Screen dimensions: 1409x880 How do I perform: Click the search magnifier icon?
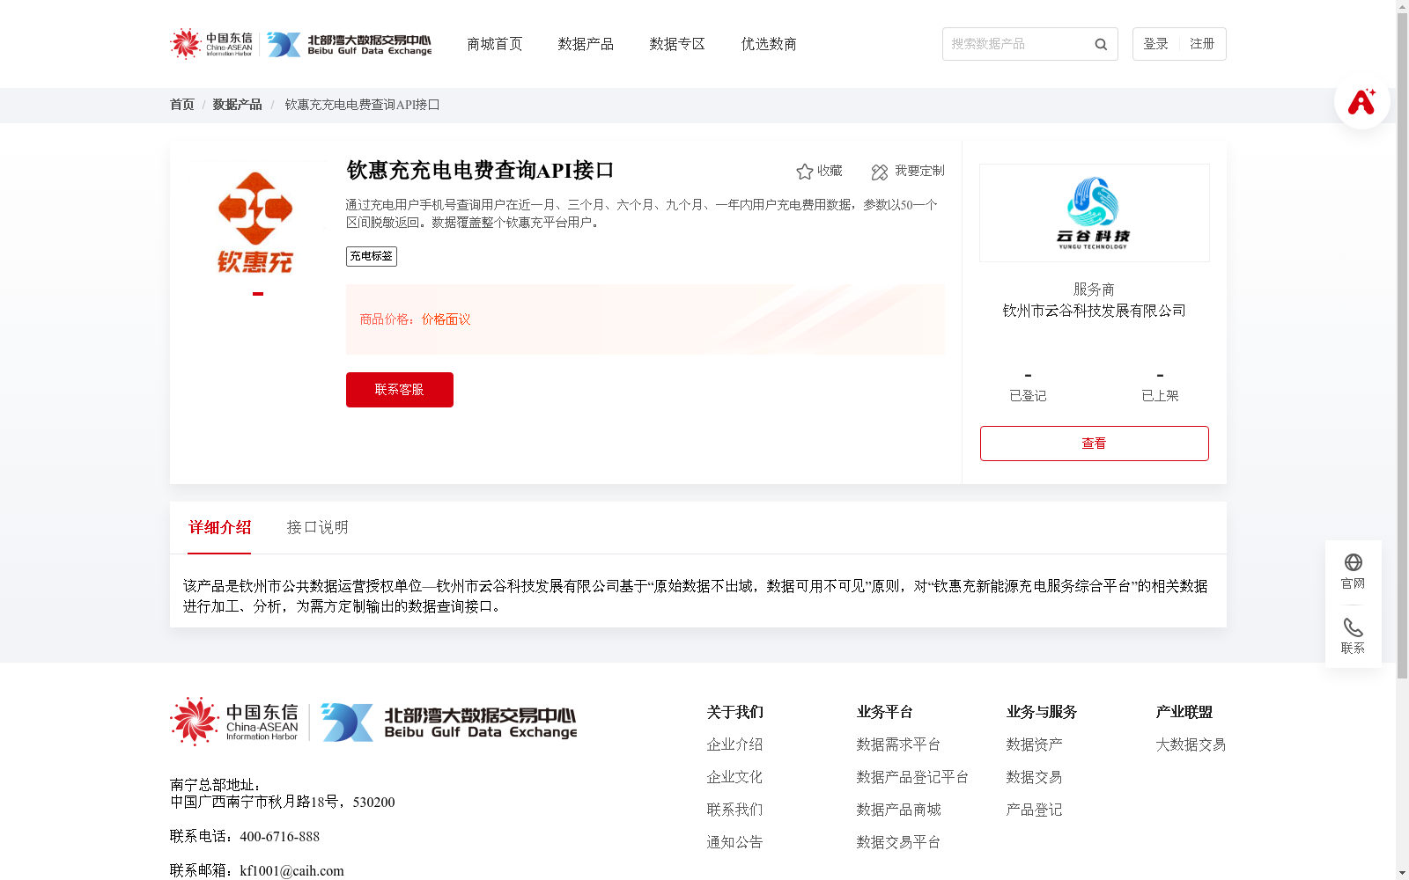tap(1101, 44)
